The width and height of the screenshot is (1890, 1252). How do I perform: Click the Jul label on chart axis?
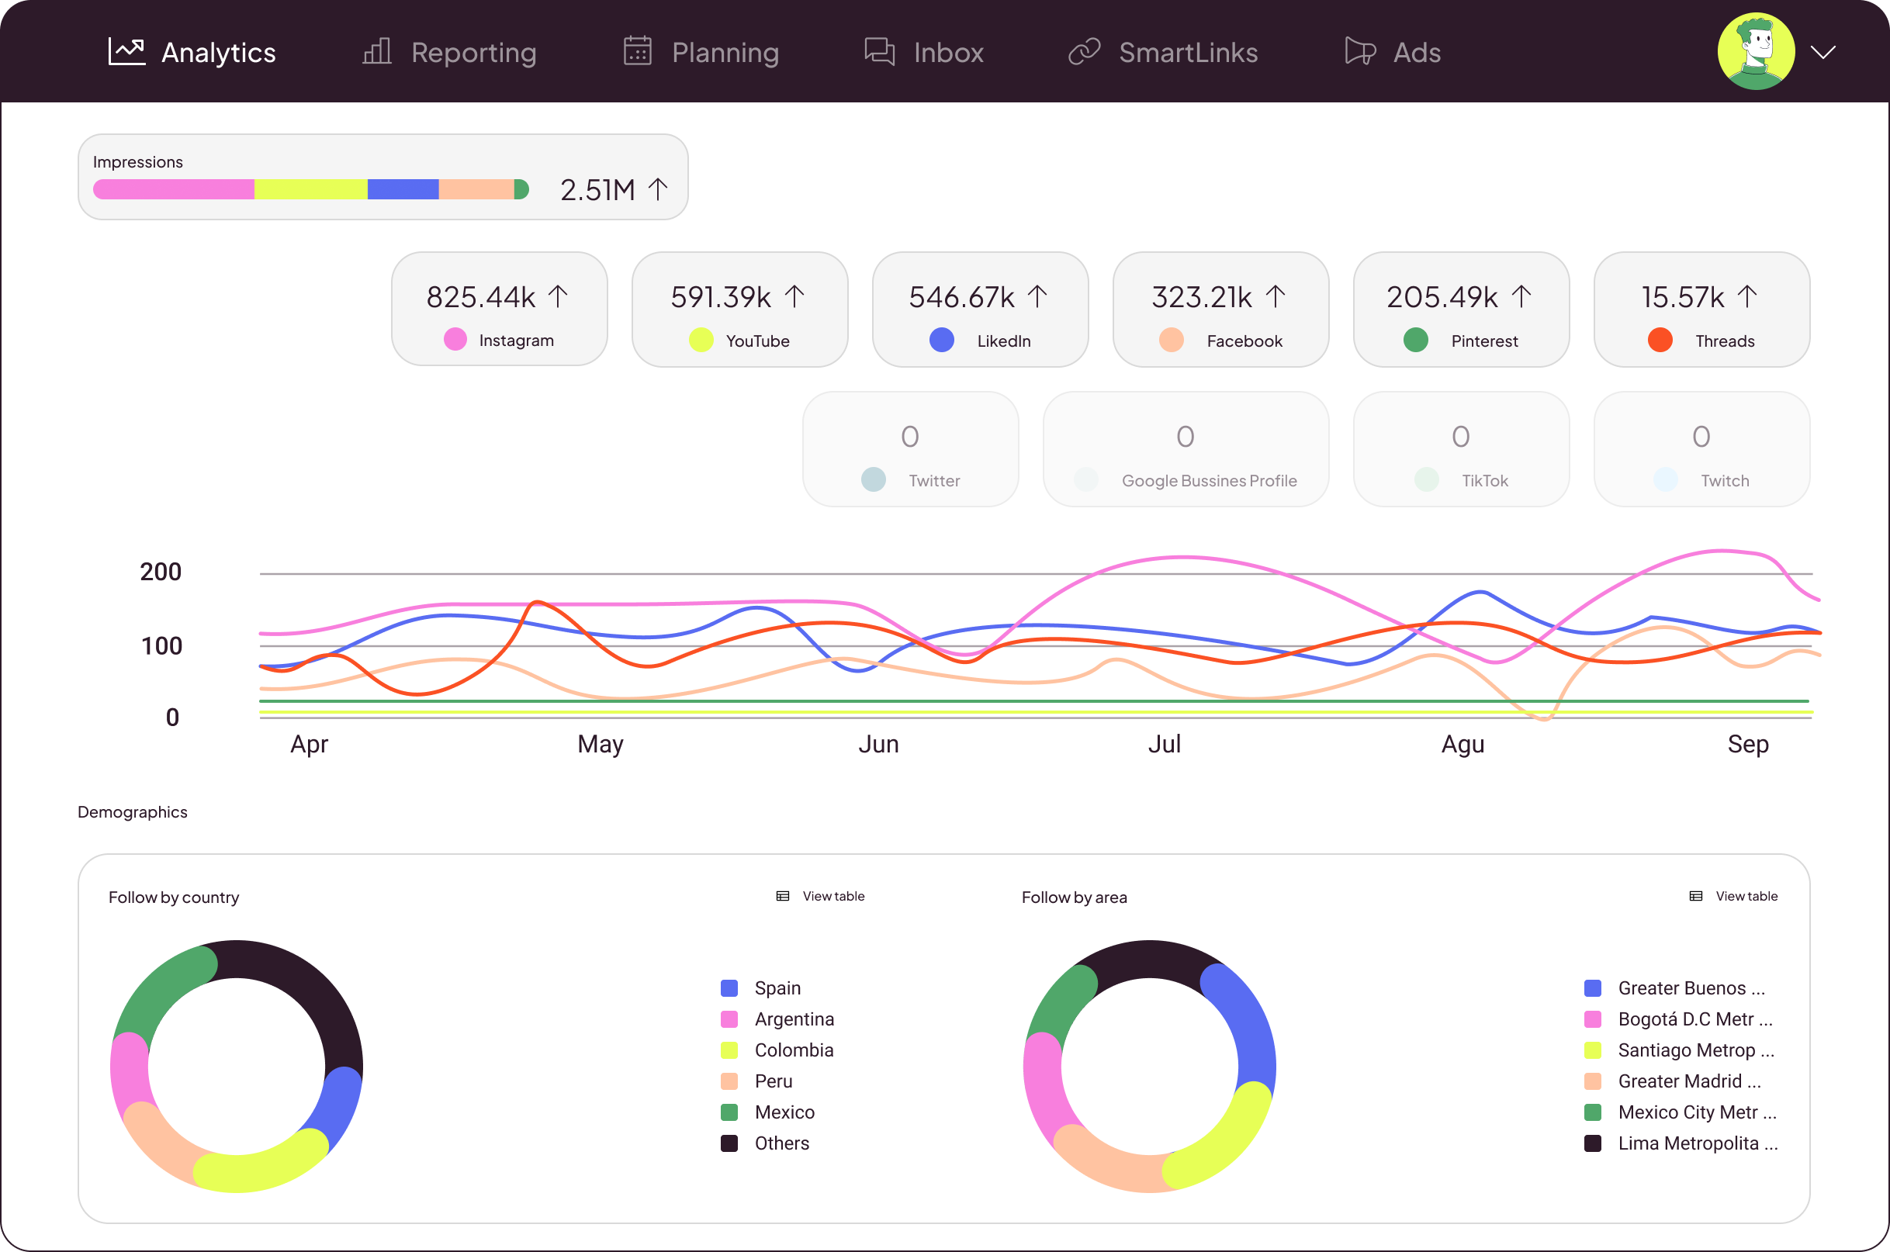coord(1165,744)
